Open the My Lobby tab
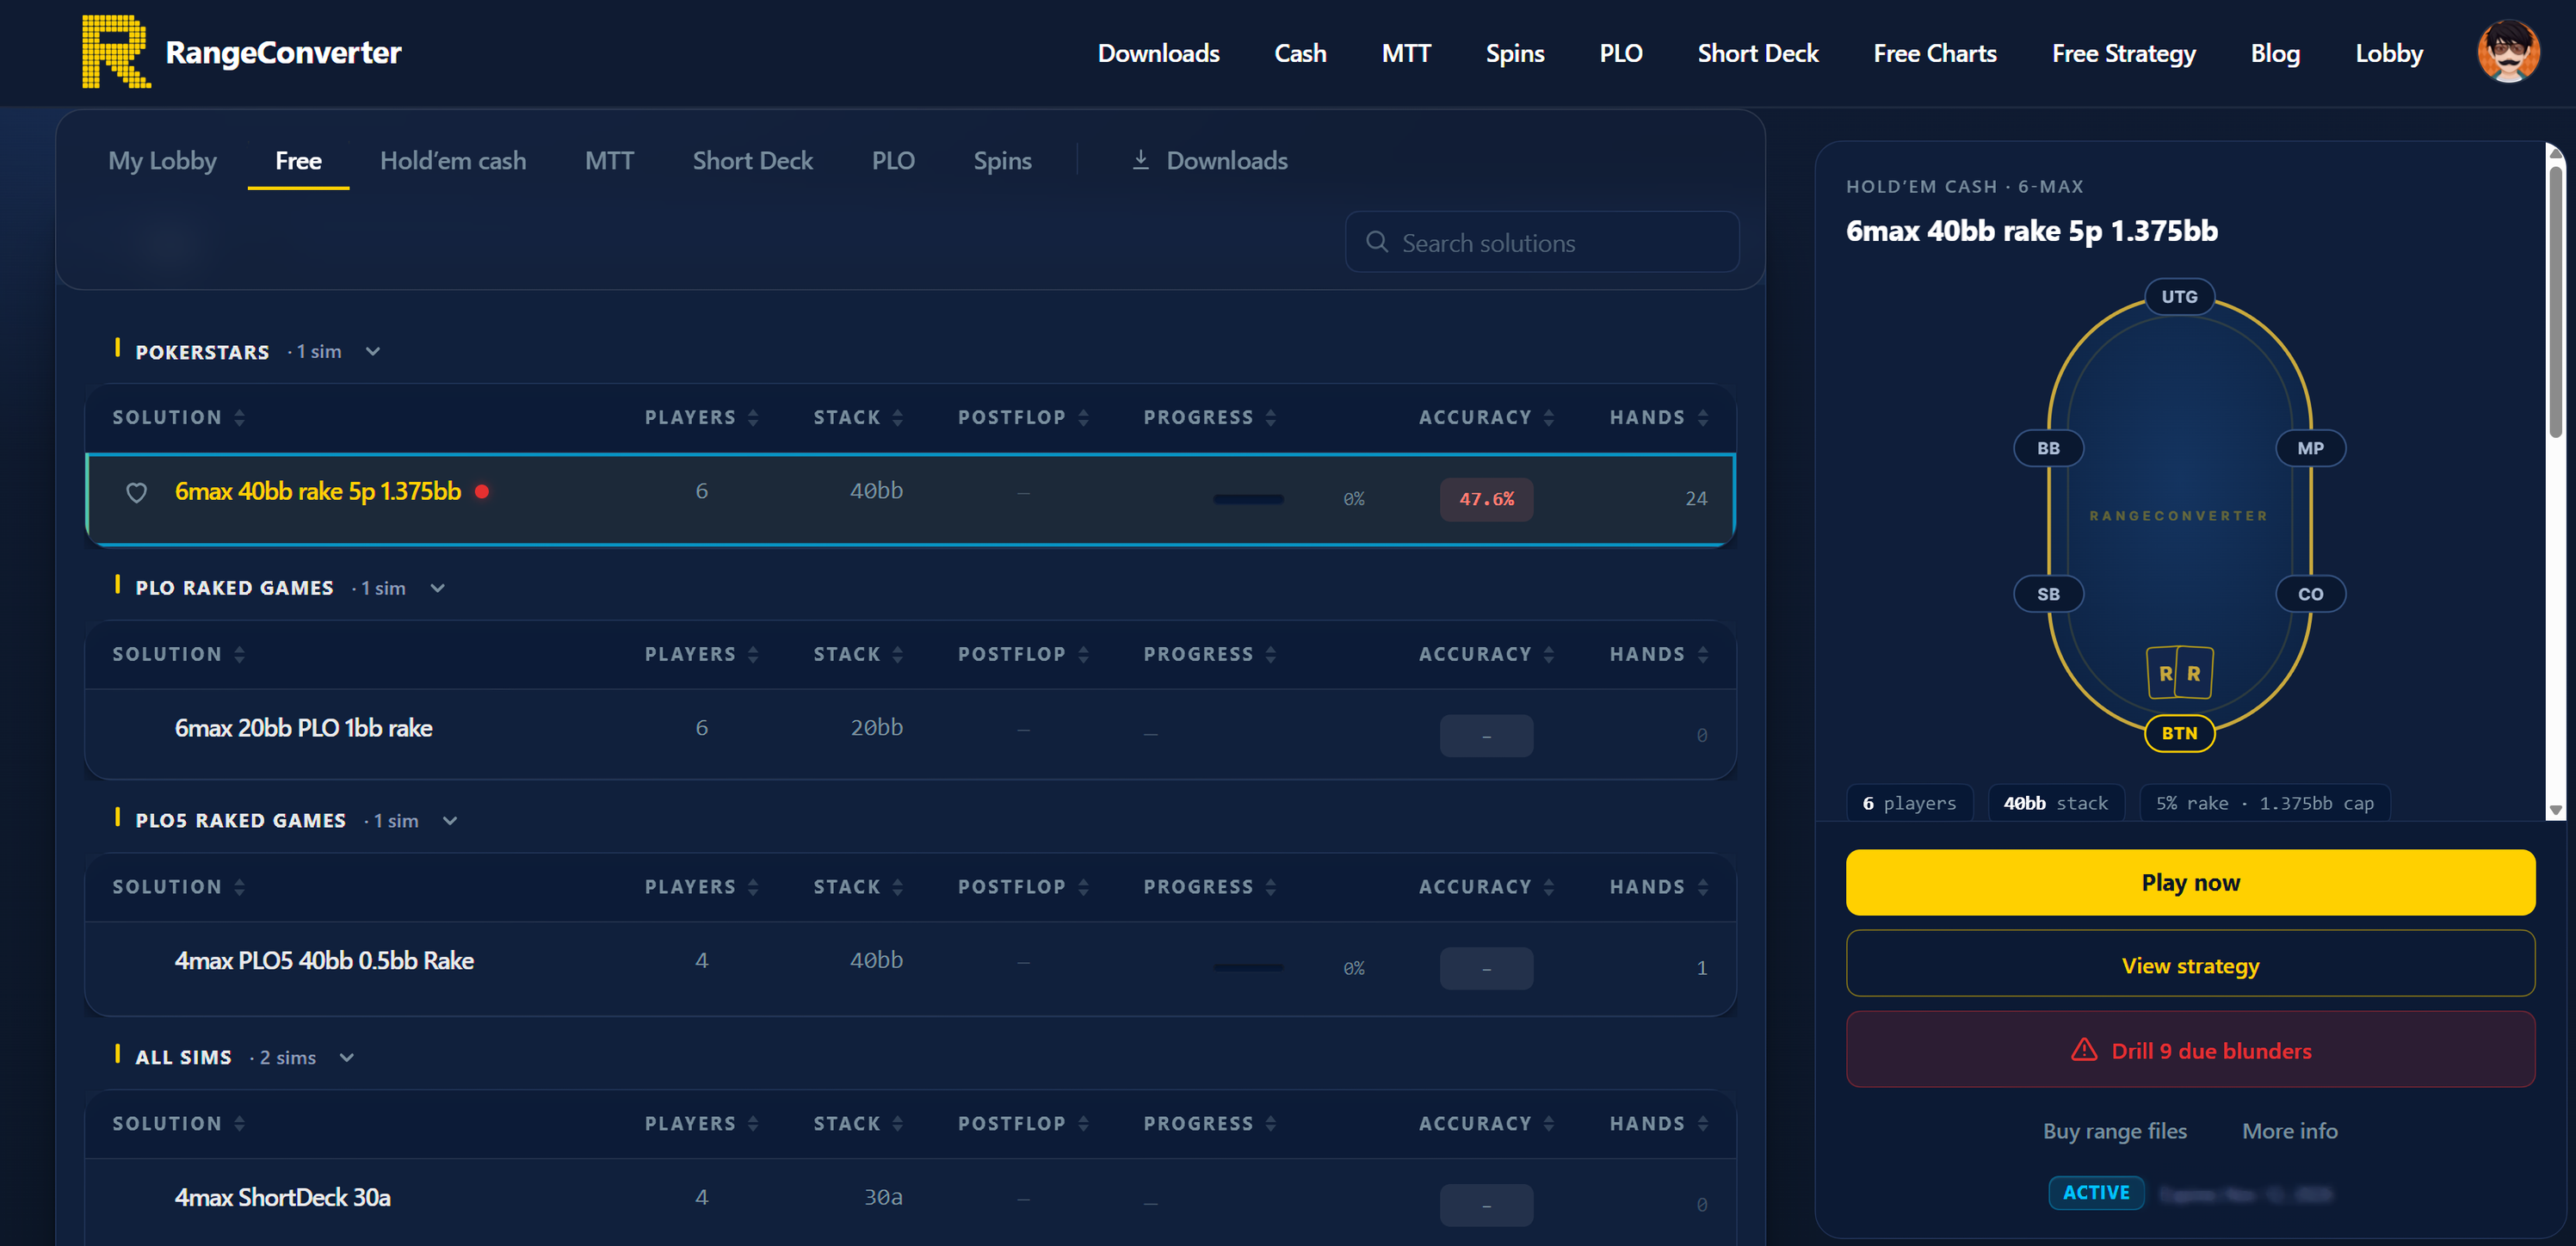The height and width of the screenshot is (1246, 2576). (162, 160)
